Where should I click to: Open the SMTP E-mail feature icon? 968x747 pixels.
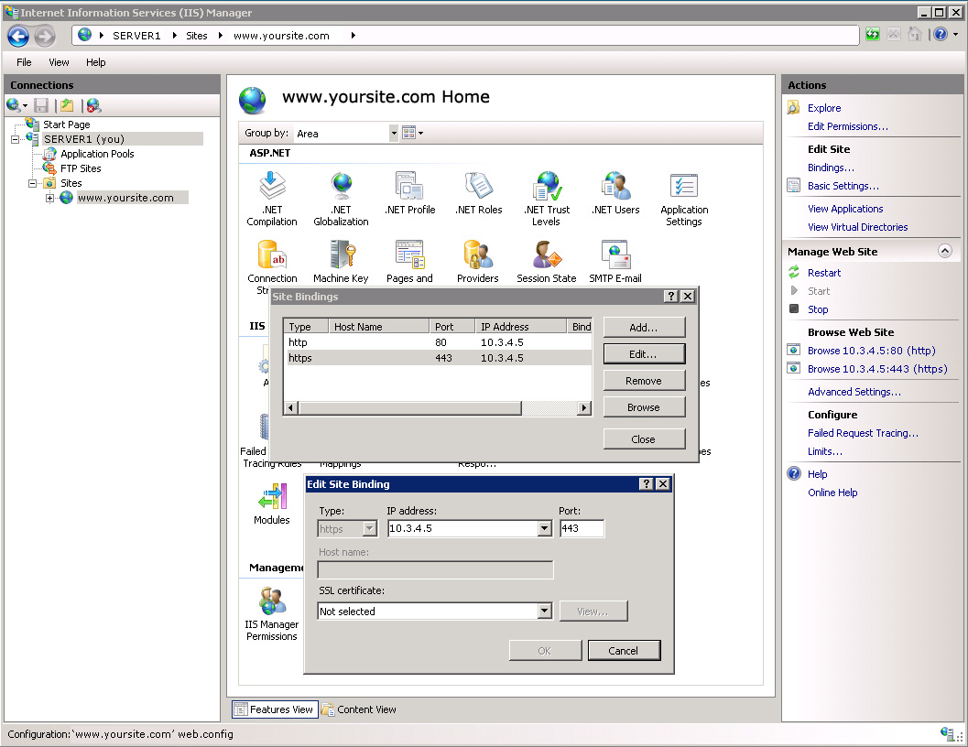click(615, 255)
